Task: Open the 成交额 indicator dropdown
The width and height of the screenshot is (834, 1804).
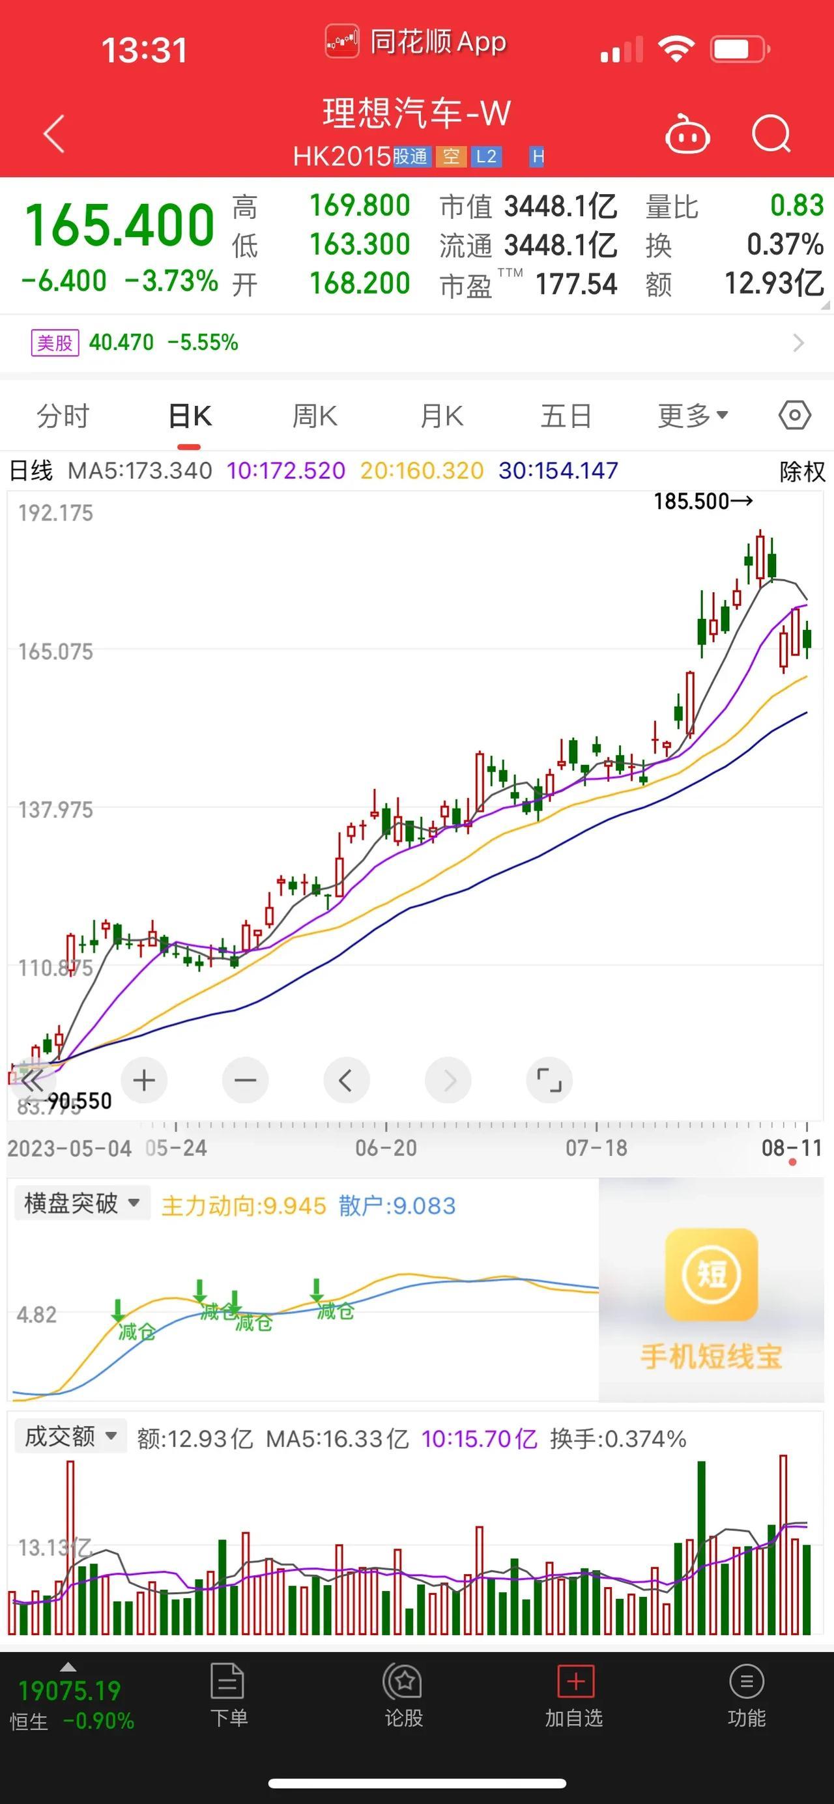Action: point(71,1436)
